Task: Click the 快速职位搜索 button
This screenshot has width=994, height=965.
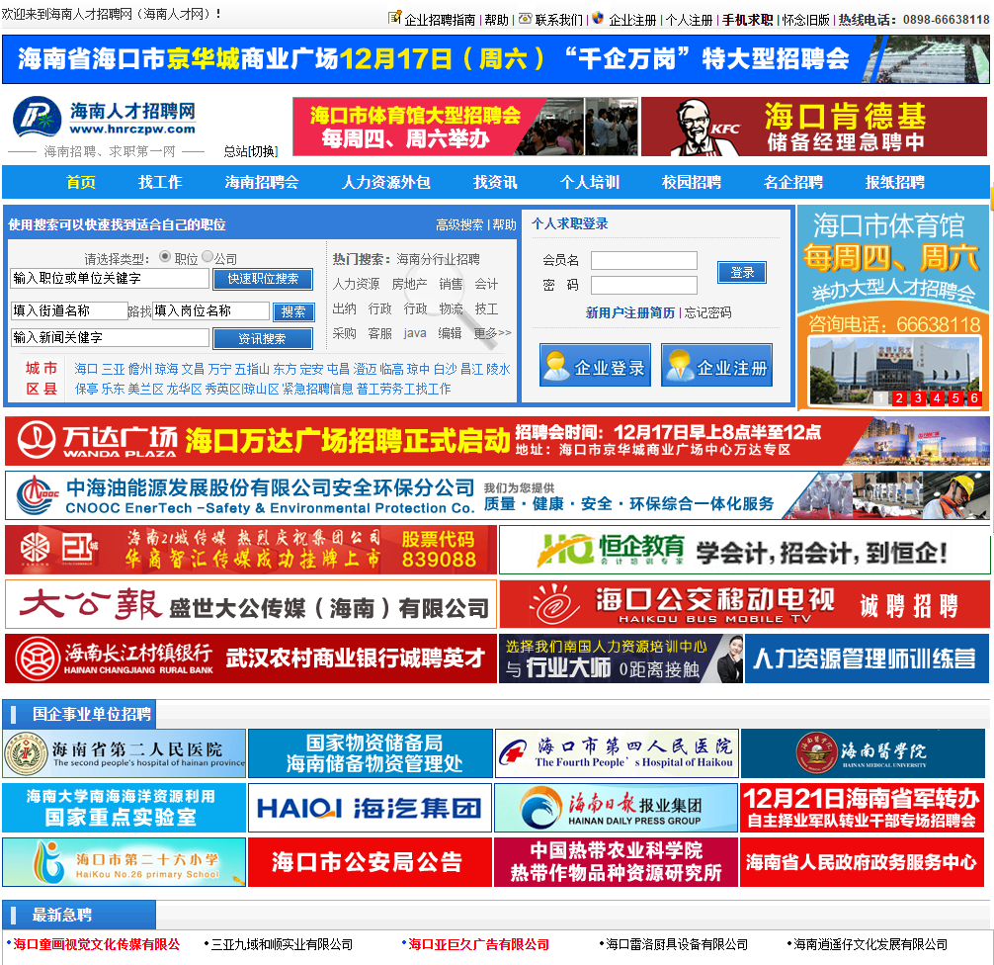Action: tap(263, 279)
